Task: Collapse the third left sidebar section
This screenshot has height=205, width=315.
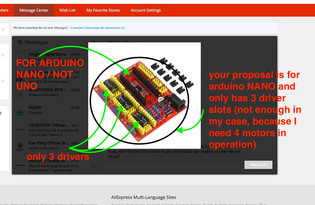Action: click(3, 81)
